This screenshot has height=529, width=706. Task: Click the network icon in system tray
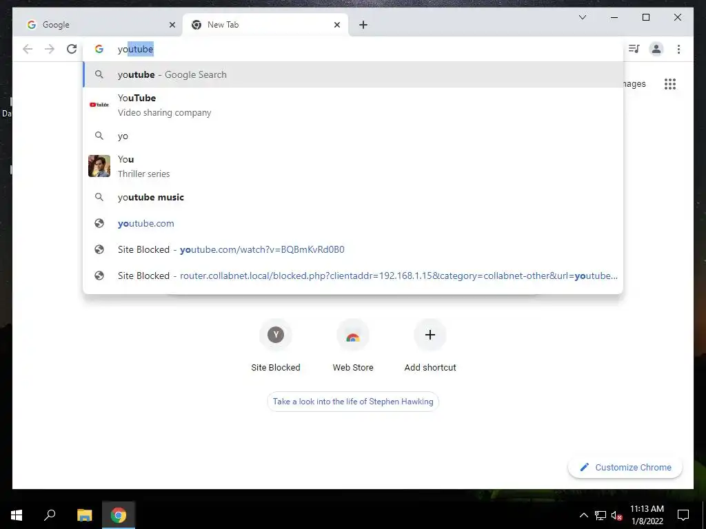601,515
